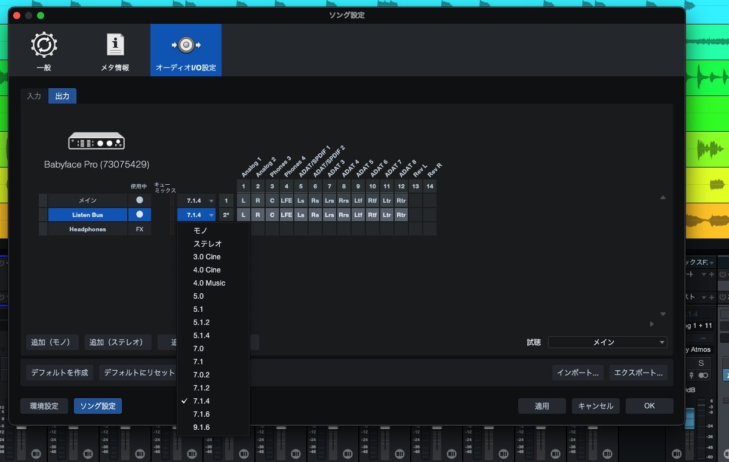The height and width of the screenshot is (462, 729).
Task: Open the 試聴 output dropdown
Action: coord(607,342)
